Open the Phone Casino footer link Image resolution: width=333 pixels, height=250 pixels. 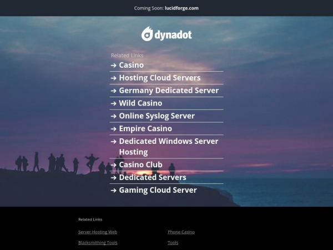(x=181, y=232)
